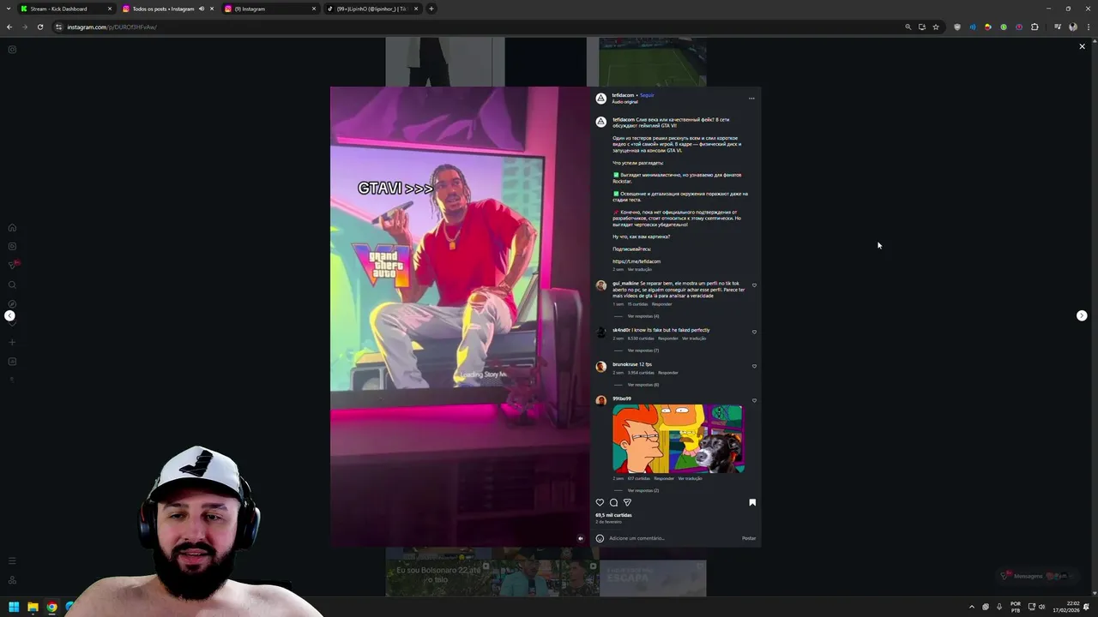Open the Áudio original link
The height and width of the screenshot is (617, 1098).
click(x=624, y=102)
